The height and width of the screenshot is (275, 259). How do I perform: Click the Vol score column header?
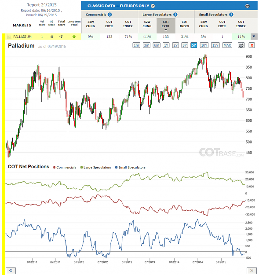[42, 23]
